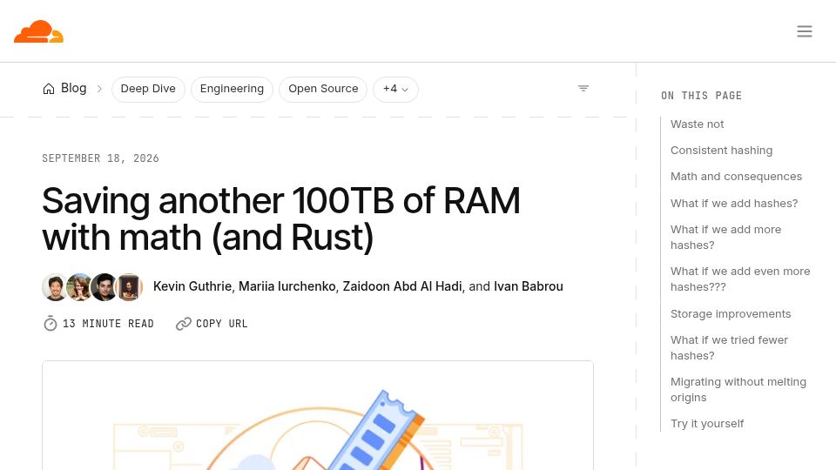Jump to What if we add more hashes?
The height and width of the screenshot is (470, 836).
coord(725,237)
